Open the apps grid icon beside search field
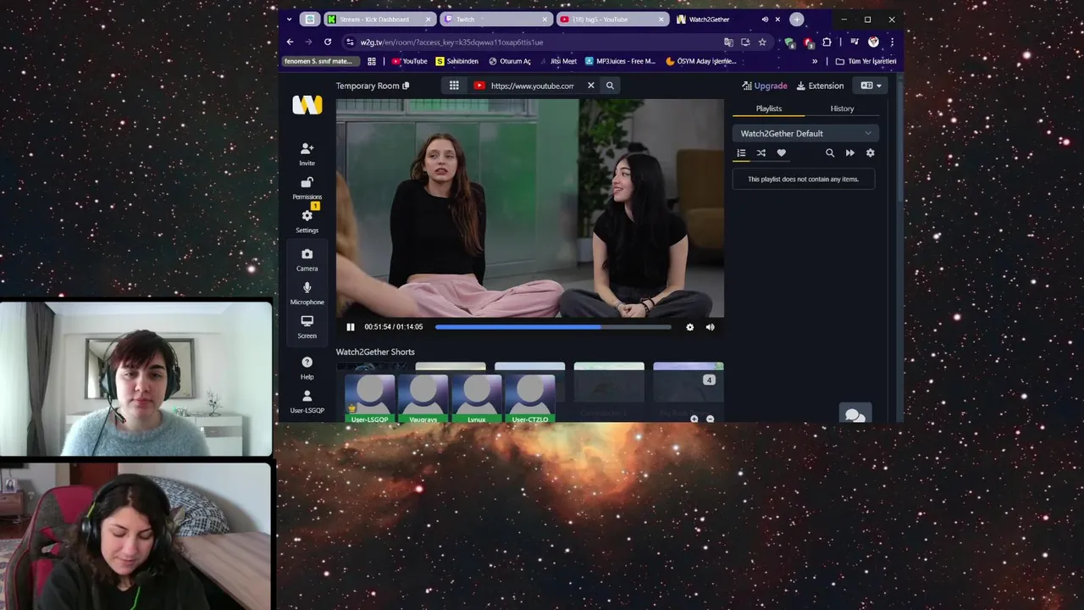Screen dimensions: 1084x610 (454, 86)
